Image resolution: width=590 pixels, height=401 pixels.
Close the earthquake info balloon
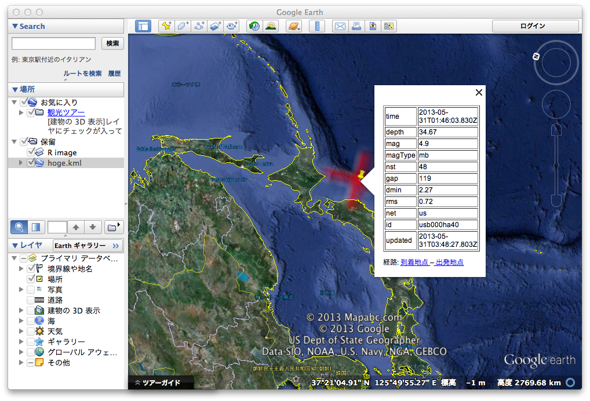tap(479, 93)
